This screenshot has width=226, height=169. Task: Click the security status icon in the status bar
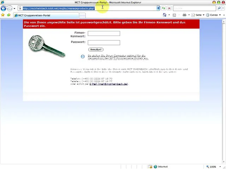[x=150, y=167]
